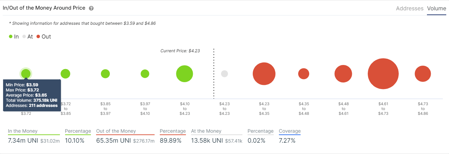Click the Coverage label
449x154 pixels.
pos(290,131)
